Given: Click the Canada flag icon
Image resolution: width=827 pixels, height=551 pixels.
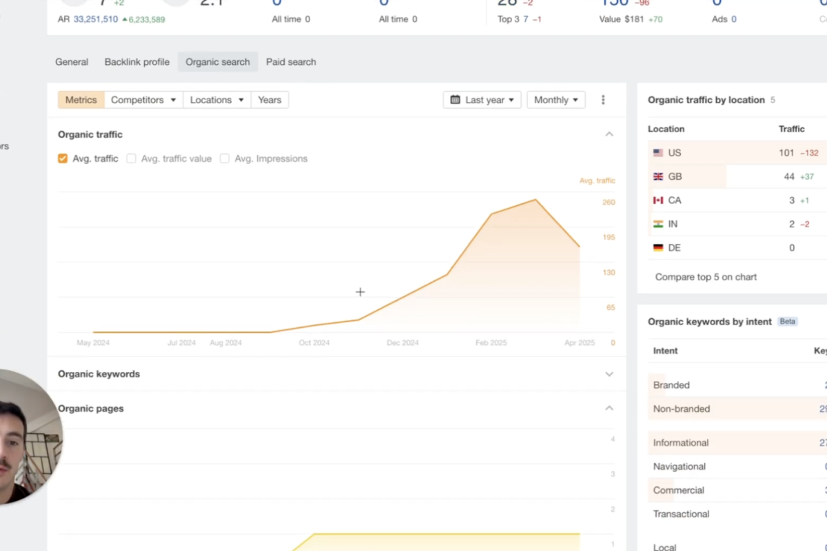Looking at the screenshot, I should pyautogui.click(x=658, y=200).
